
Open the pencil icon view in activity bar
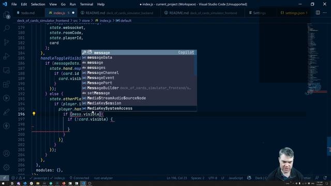pyautogui.click(x=7, y=112)
